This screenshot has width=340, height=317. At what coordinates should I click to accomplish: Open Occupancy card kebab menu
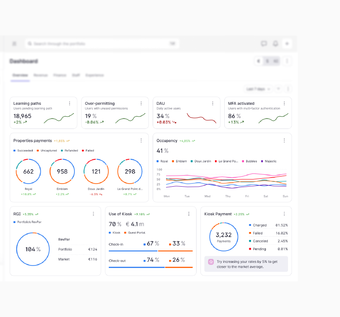[x=284, y=140]
